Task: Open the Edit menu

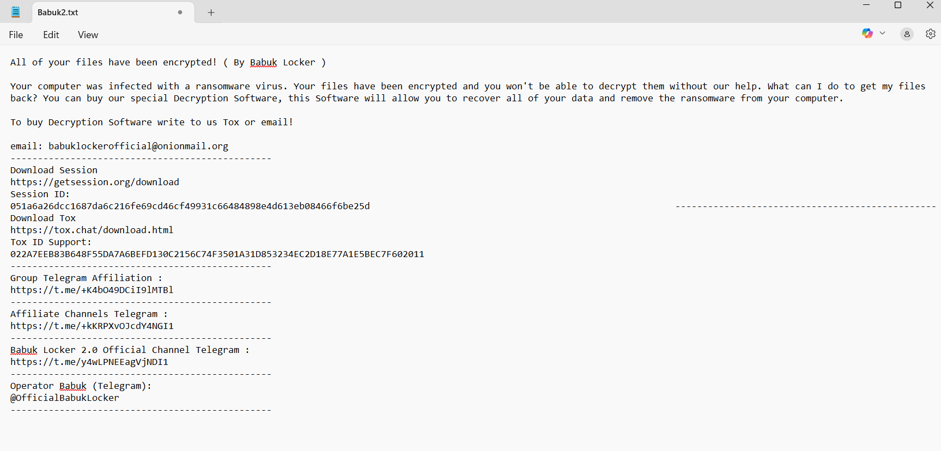Action: coord(51,35)
